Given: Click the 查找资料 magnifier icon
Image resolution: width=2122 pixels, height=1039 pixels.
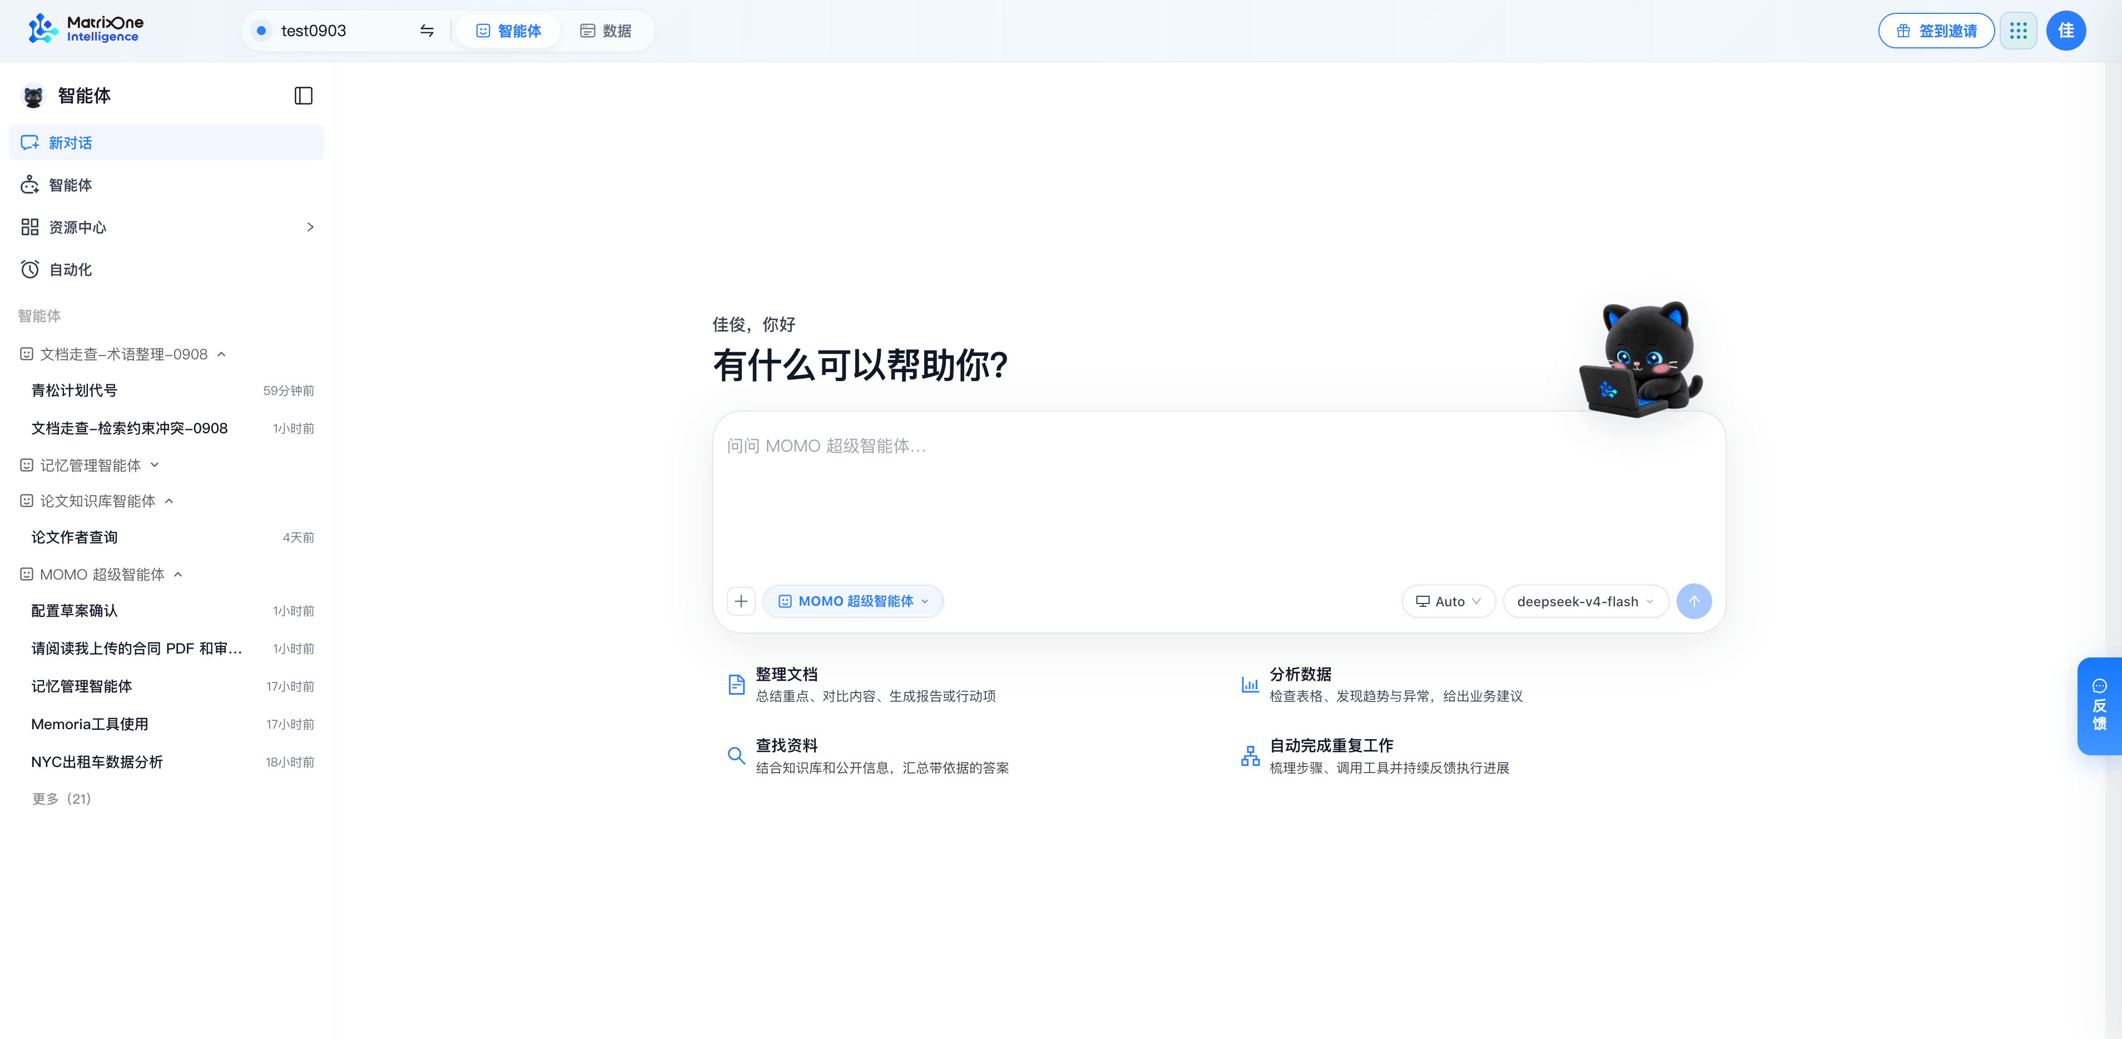Looking at the screenshot, I should pyautogui.click(x=736, y=755).
